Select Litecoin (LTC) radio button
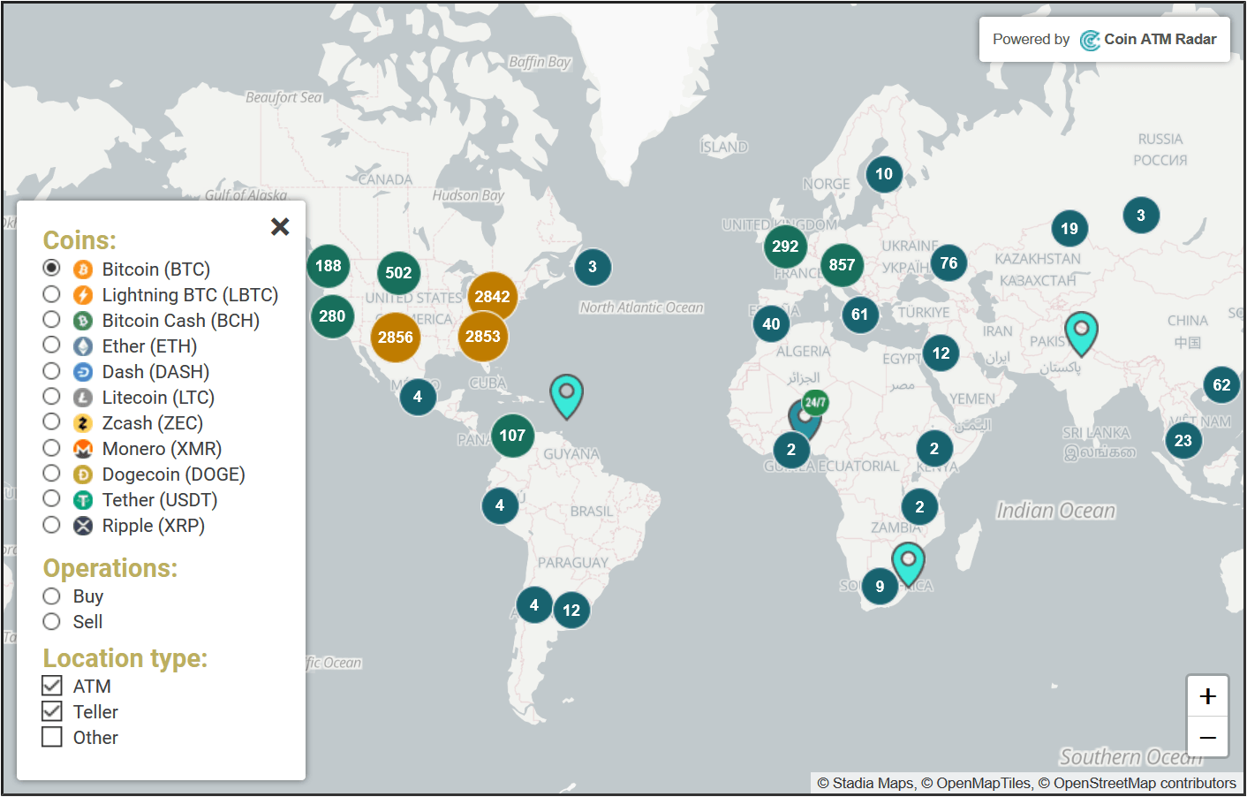The image size is (1247, 797). pos(52,396)
